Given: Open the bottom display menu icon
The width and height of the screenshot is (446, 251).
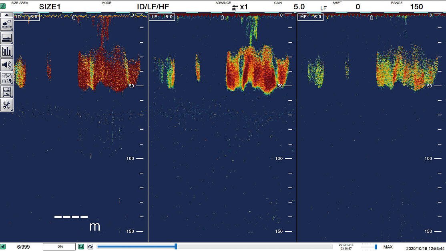Looking at the screenshot, I should (6, 38).
